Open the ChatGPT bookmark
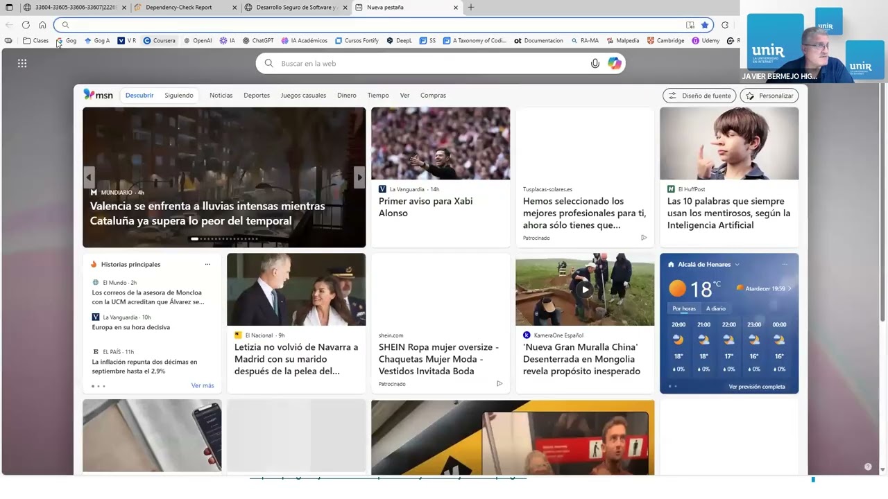The height and width of the screenshot is (499, 888). tap(257, 41)
